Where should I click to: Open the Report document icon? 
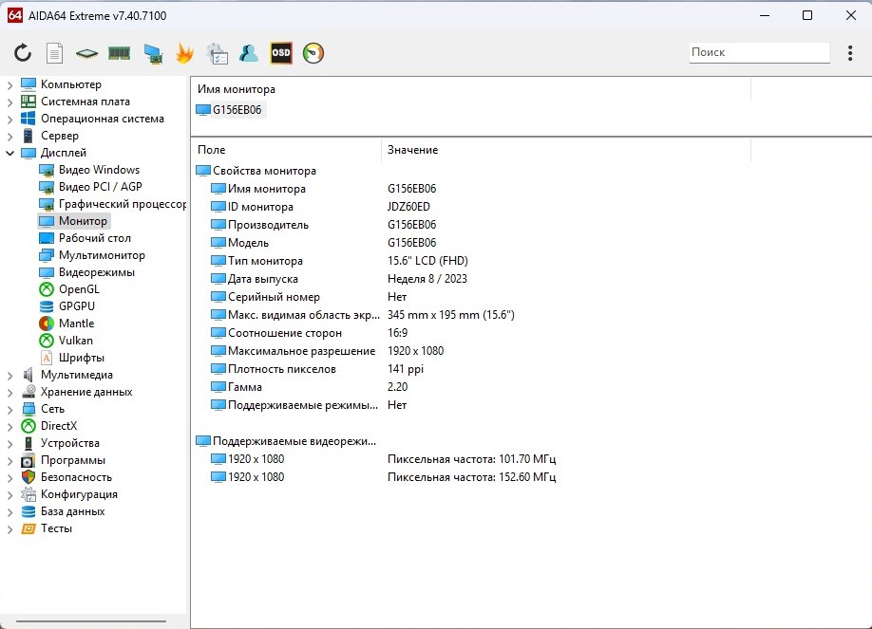(55, 53)
